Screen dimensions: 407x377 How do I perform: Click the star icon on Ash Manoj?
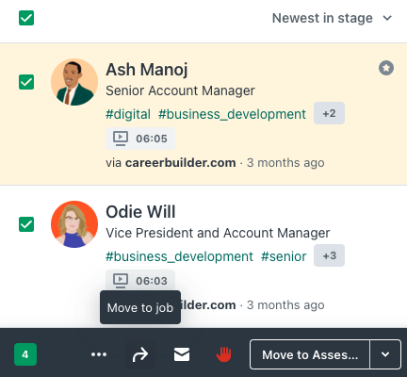pos(386,68)
